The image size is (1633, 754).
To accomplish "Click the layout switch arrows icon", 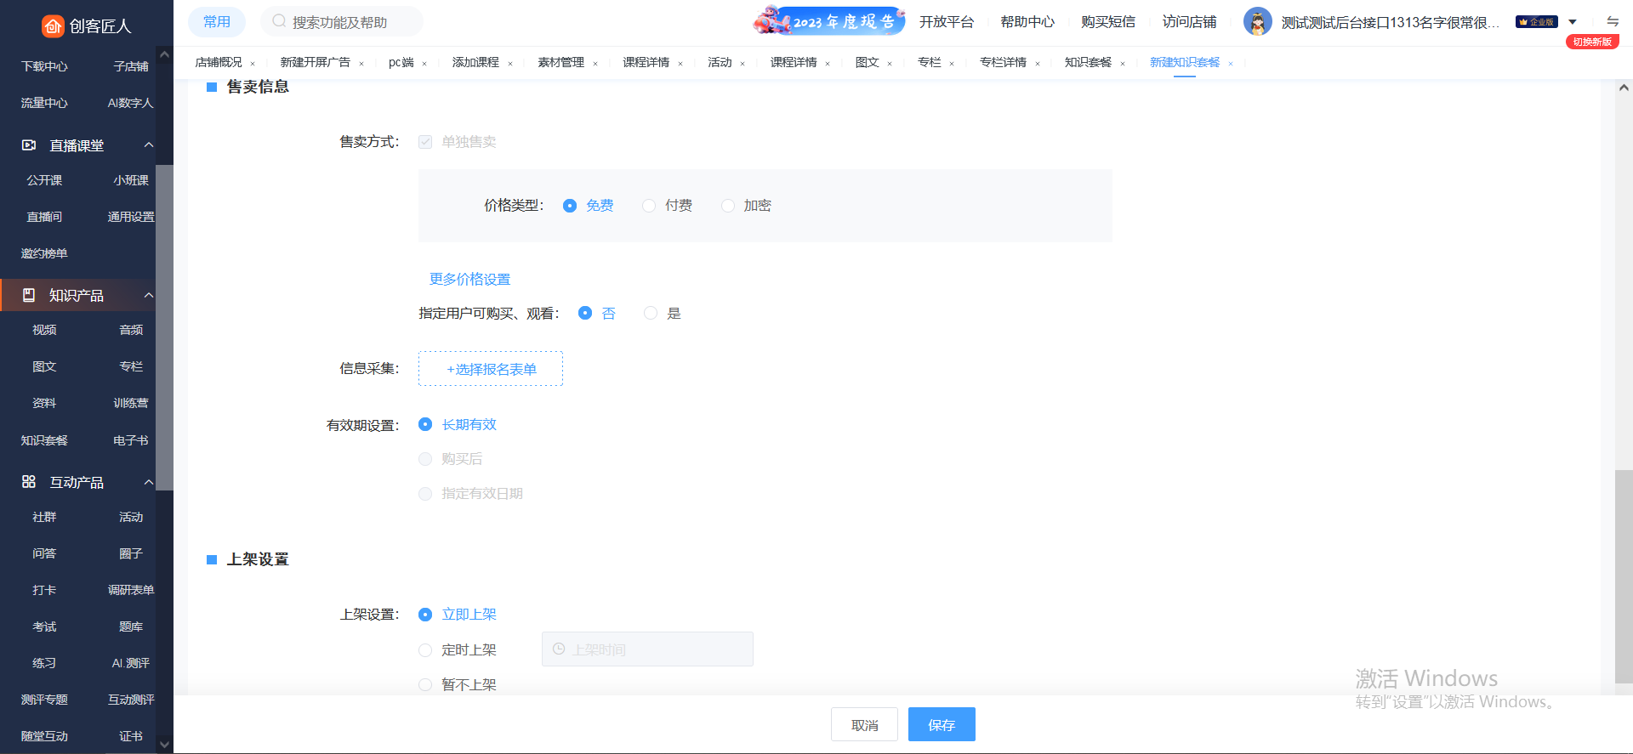I will pyautogui.click(x=1612, y=22).
